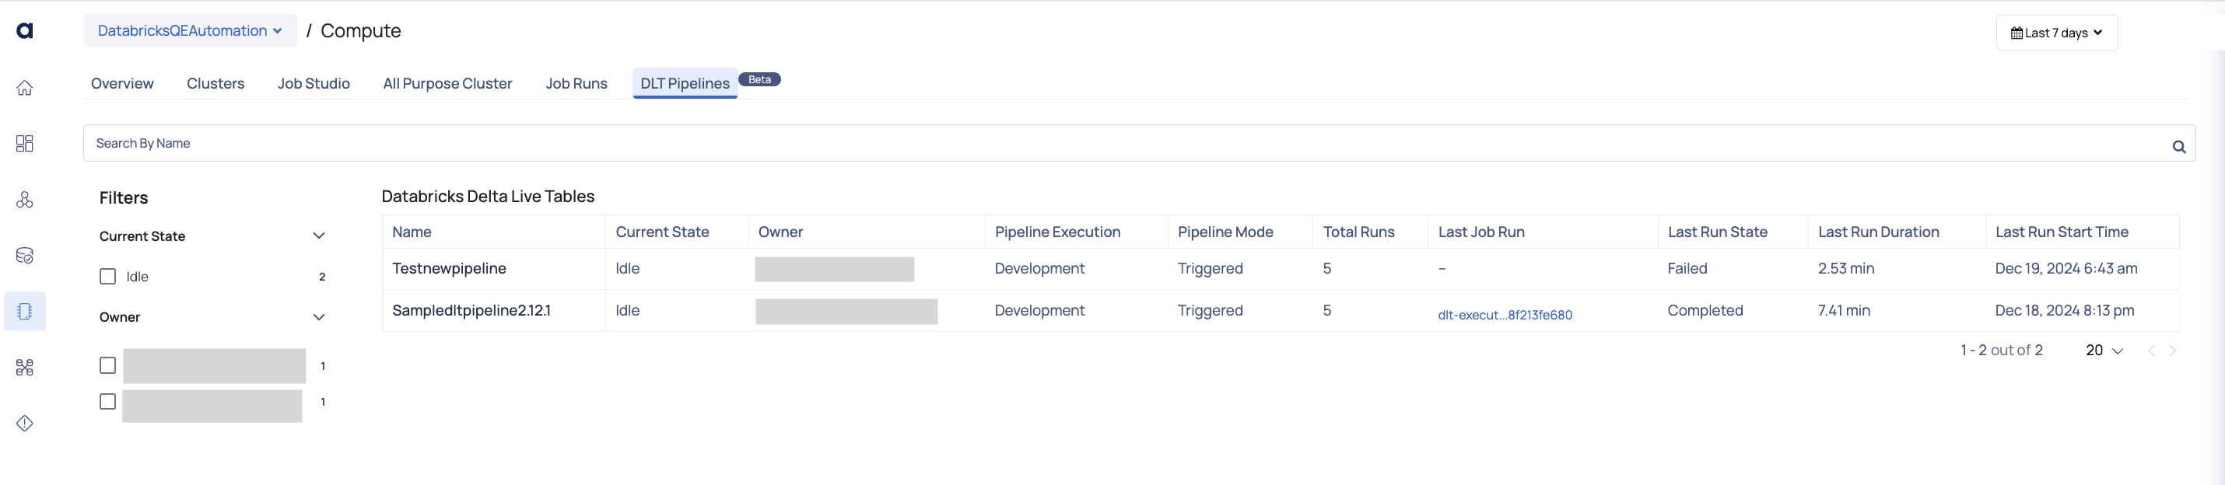Switch to the Overview tab

(x=122, y=84)
